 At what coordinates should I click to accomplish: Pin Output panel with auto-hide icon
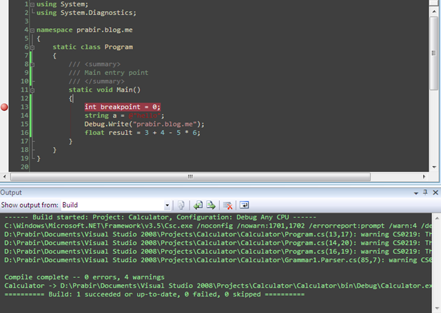click(425, 193)
